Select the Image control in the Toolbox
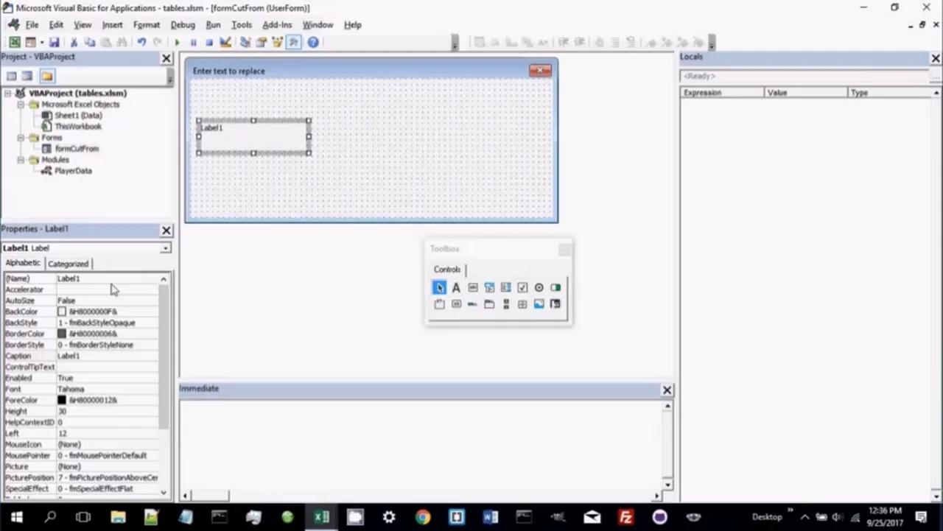This screenshot has width=943, height=531. click(539, 304)
